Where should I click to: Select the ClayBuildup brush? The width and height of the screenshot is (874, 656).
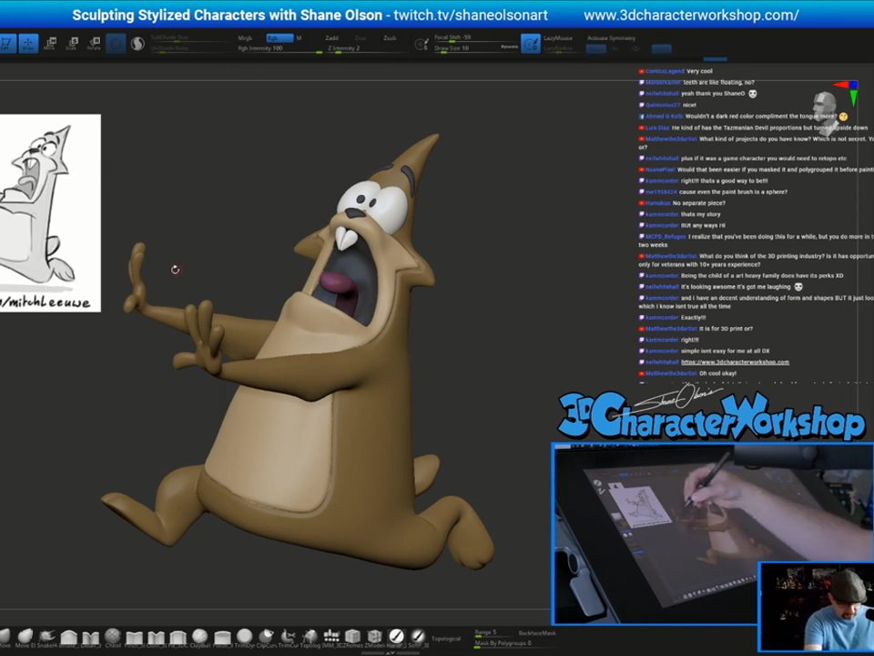[x=199, y=636]
